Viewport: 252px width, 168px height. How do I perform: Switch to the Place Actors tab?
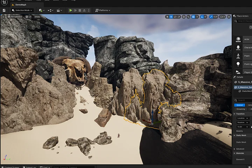pyautogui.click(x=241, y=16)
